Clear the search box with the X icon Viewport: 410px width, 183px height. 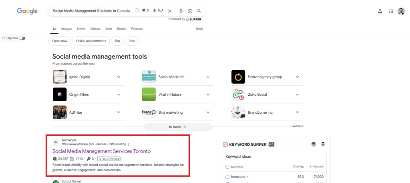(x=170, y=11)
